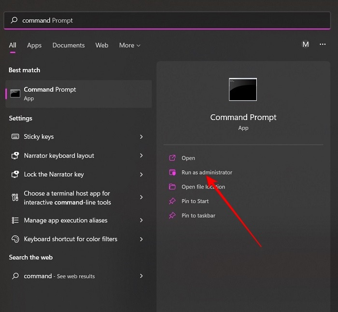This screenshot has width=338, height=312.
Task: Expand chevron next to Sticky keys
Action: 141,137
